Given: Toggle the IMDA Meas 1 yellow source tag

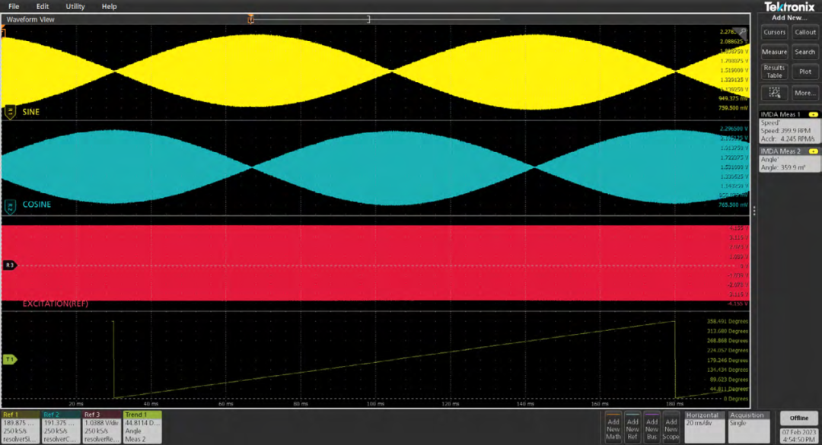Looking at the screenshot, I should [x=813, y=114].
